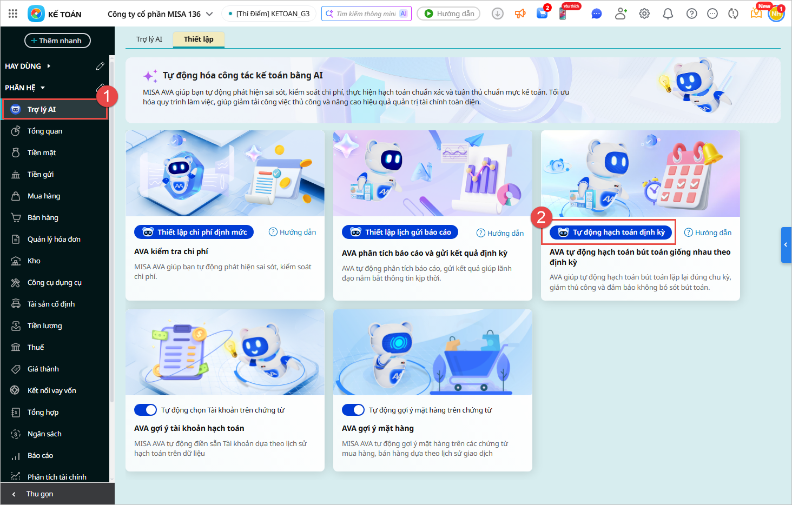Image resolution: width=792 pixels, height=505 pixels.
Task: Toggle Tự động chọn Tài khoản trên chứng từ
Action: pyautogui.click(x=146, y=410)
